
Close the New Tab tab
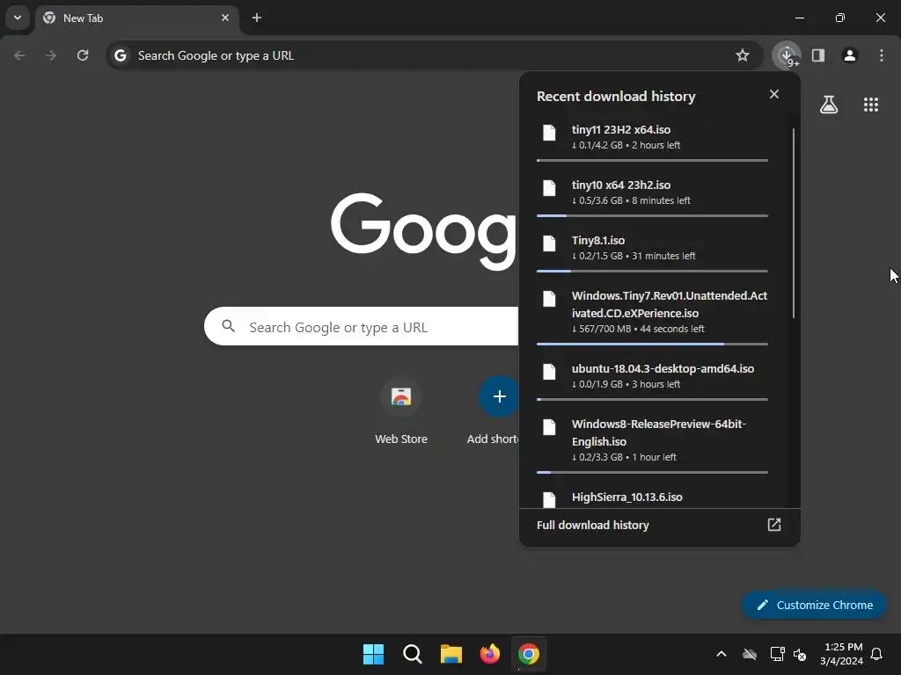[225, 18]
